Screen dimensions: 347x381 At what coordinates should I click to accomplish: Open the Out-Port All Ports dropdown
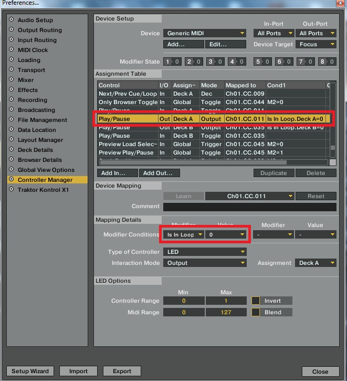(x=316, y=33)
